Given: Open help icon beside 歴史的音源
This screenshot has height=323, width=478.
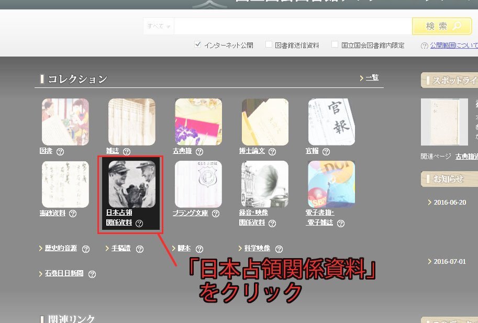Looking at the screenshot, I should pyautogui.click(x=86, y=249).
